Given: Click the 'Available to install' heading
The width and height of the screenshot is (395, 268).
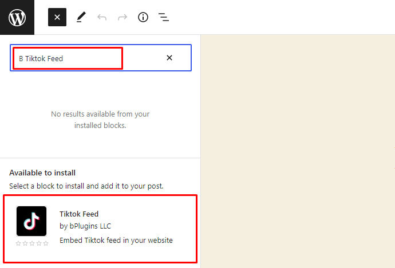Looking at the screenshot, I should [42, 173].
